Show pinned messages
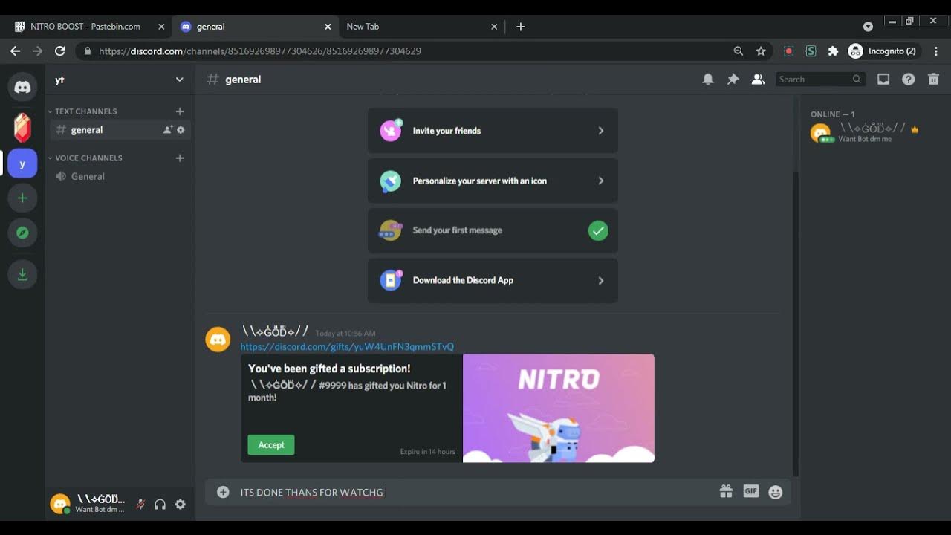951x535 pixels. 733,80
